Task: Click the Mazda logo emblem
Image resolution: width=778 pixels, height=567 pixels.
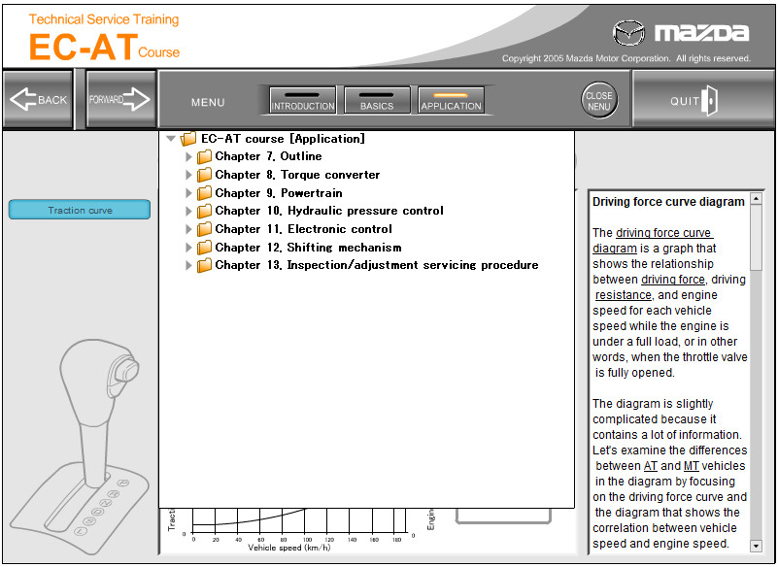Action: coord(628,33)
